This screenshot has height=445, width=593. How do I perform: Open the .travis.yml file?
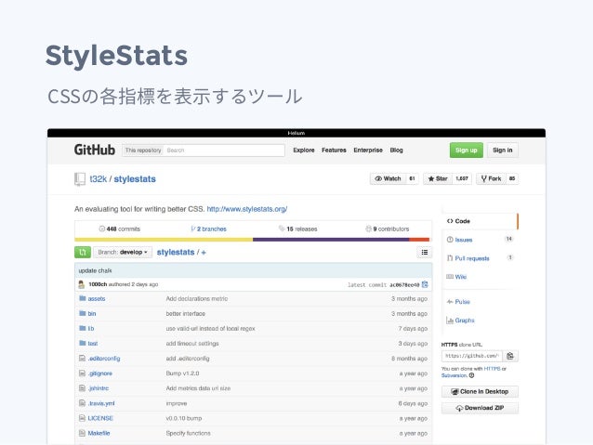tap(101, 403)
